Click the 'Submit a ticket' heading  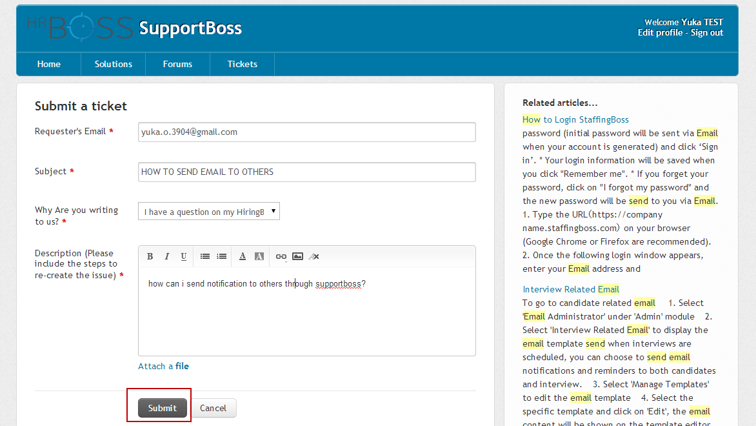coord(81,106)
